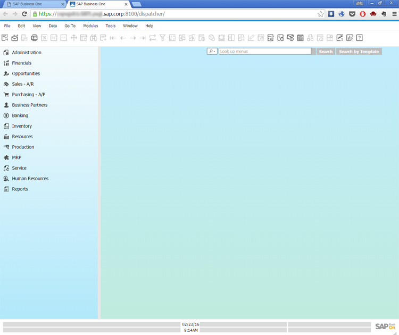Open the Window menu

pyautogui.click(x=130, y=26)
